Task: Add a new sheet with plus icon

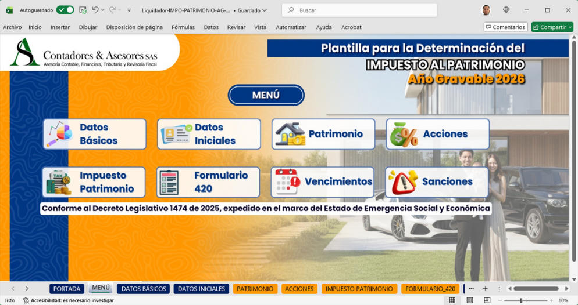Action: coord(485,289)
